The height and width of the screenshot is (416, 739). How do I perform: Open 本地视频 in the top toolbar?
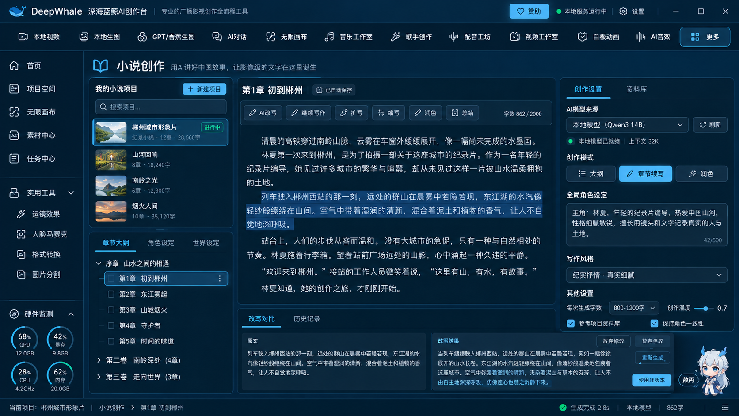(x=39, y=37)
